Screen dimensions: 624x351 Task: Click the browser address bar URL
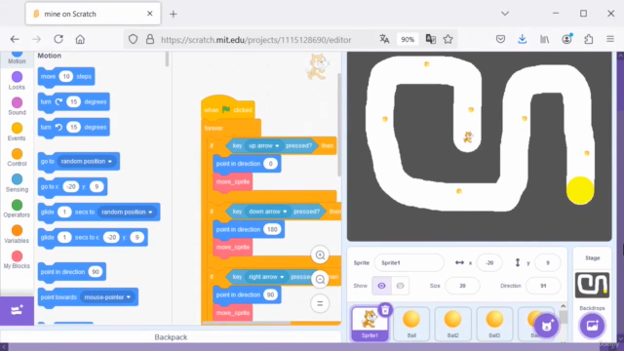tap(255, 40)
